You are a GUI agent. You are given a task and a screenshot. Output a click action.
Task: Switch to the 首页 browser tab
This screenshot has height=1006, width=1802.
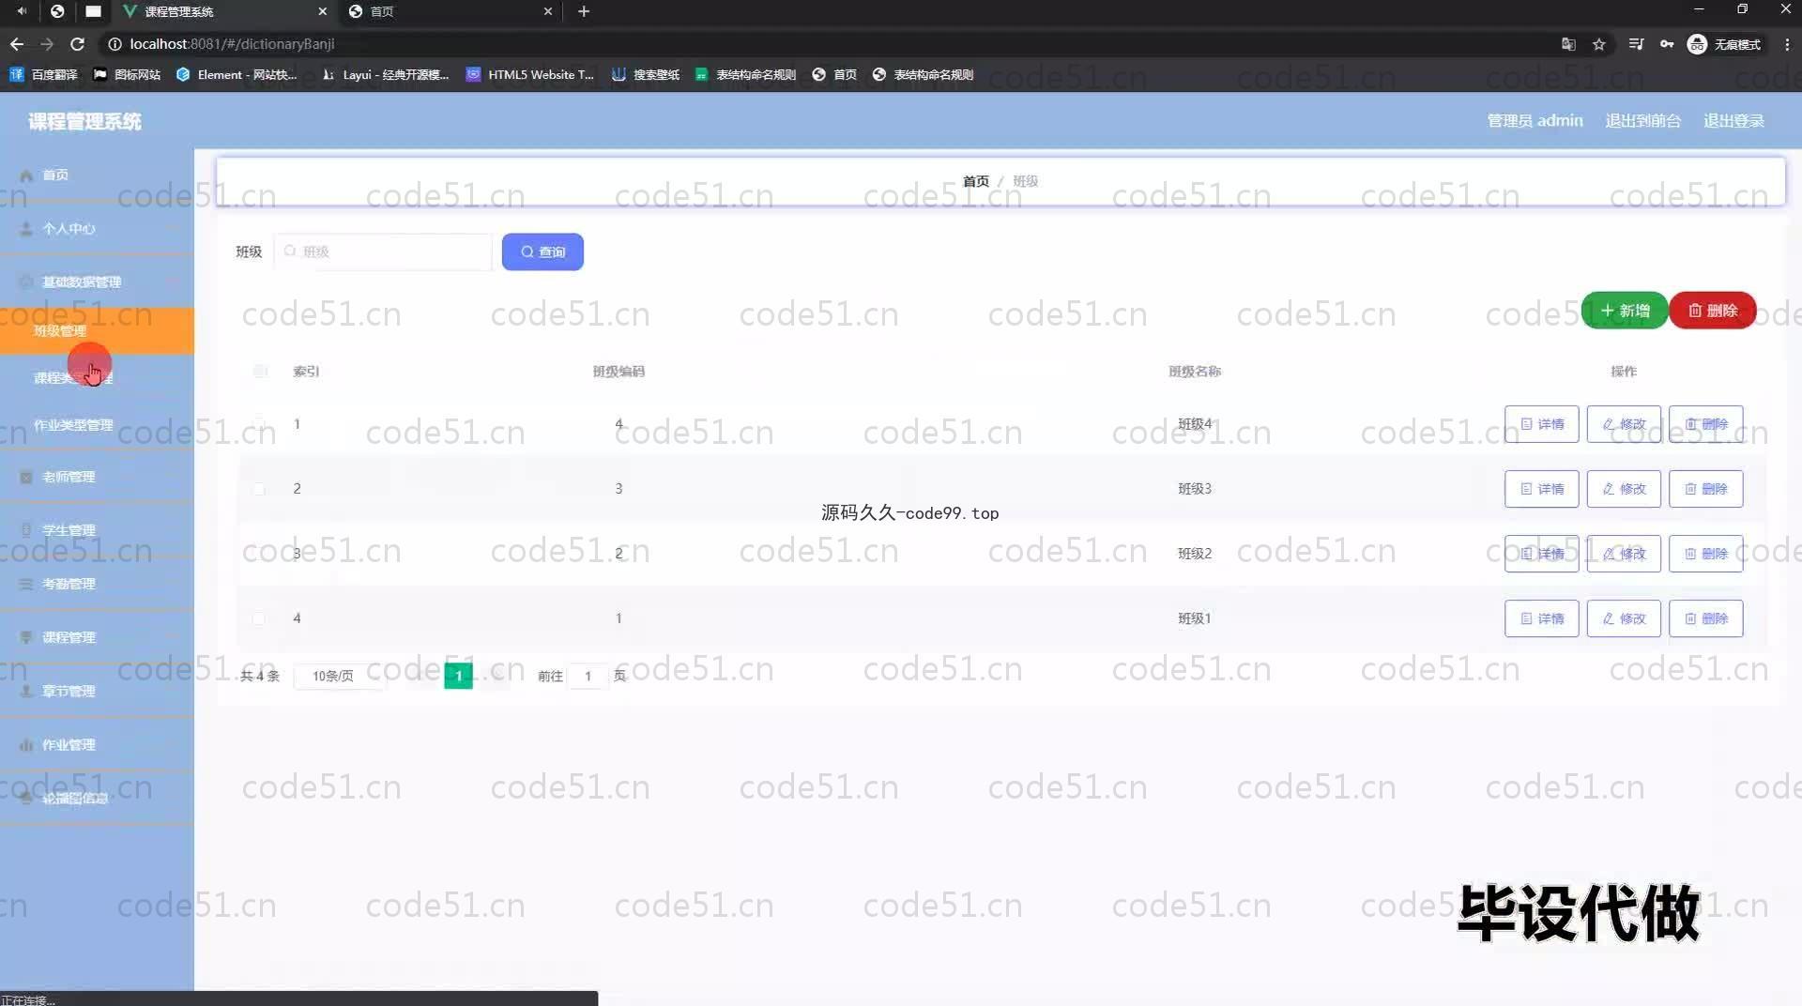point(449,11)
